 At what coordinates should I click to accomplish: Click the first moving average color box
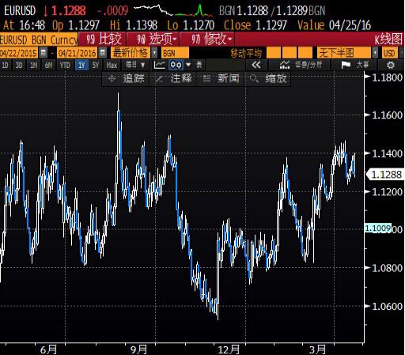pos(274,53)
